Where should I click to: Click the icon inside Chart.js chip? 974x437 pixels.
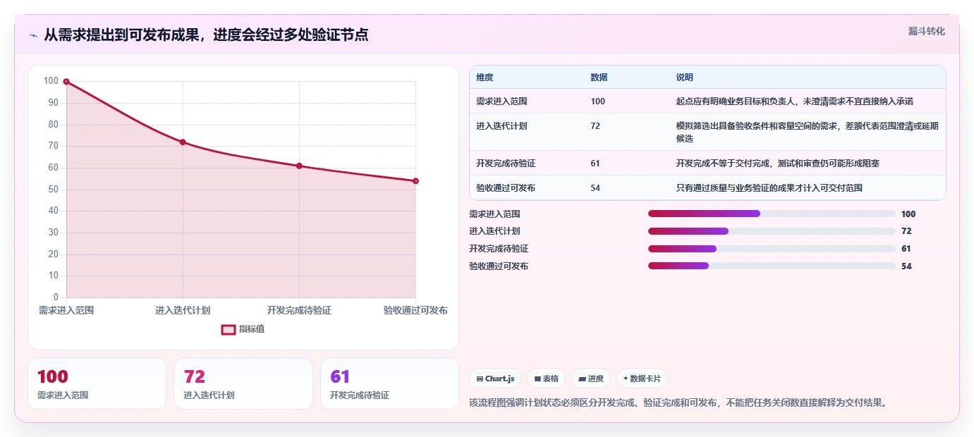click(x=480, y=378)
